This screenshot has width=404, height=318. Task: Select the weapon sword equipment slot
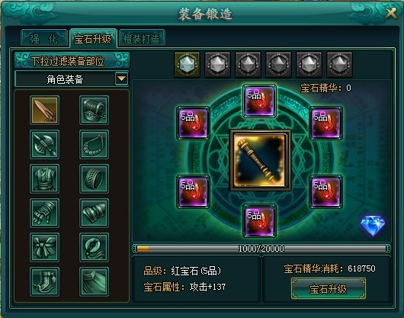pyautogui.click(x=44, y=110)
